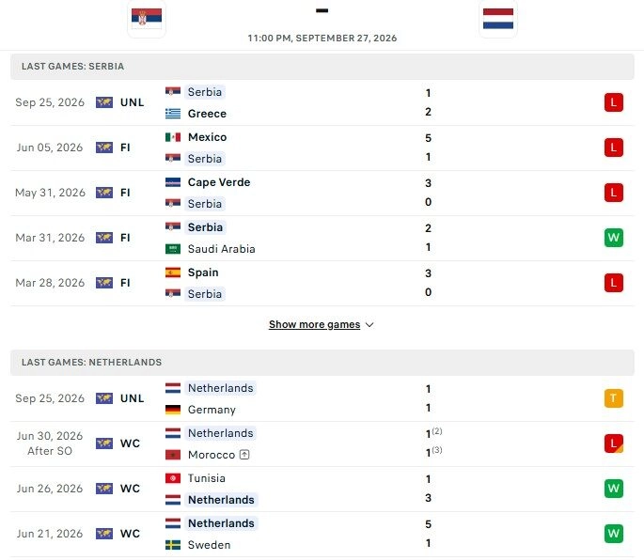Click the Last Games: Netherlands section header
The height and width of the screenshot is (560, 644).
[x=322, y=362]
